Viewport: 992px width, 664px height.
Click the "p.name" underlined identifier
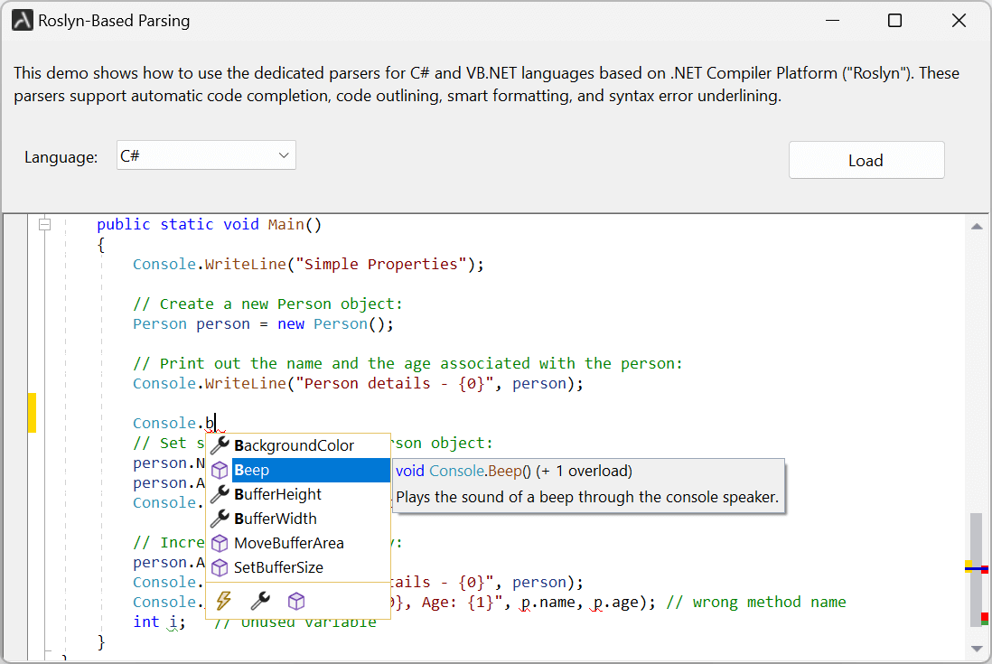click(547, 602)
